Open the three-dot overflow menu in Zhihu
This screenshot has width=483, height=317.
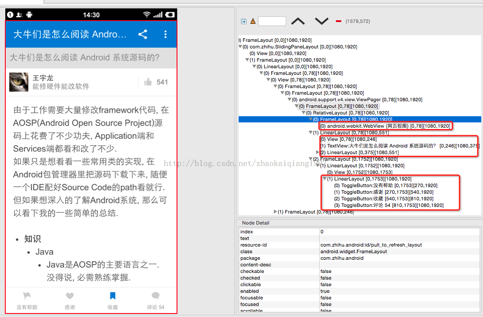166,34
